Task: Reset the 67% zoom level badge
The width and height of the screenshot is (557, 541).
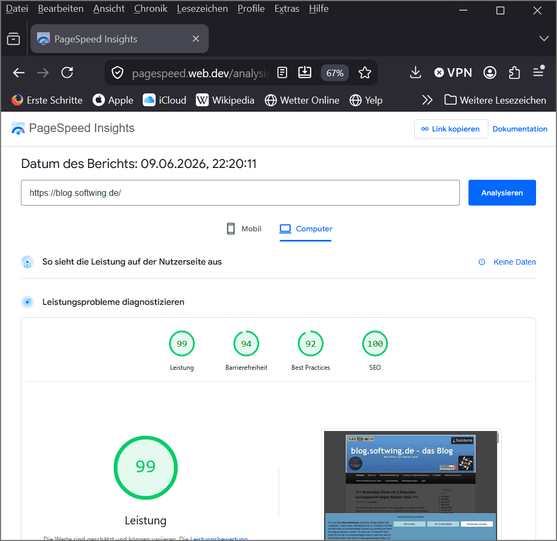Action: coord(335,73)
